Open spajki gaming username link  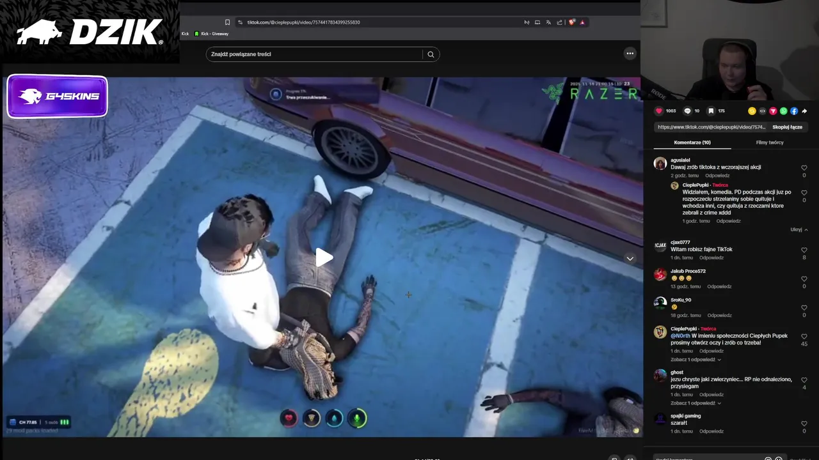click(x=685, y=416)
